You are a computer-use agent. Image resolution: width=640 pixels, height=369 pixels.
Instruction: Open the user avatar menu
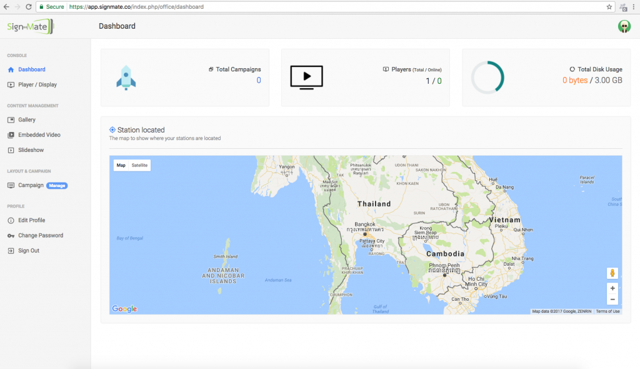click(x=624, y=26)
